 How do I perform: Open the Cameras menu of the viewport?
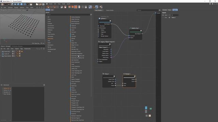[x=10, y=7]
